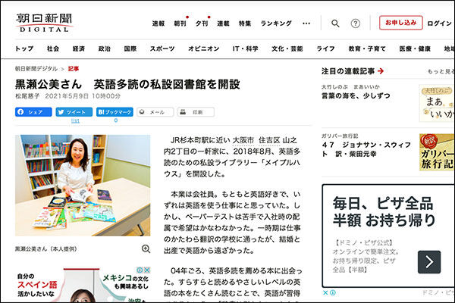The height and width of the screenshot is (303, 455).
Task: Click the 注目の連載記事 heading
Action: [348, 71]
